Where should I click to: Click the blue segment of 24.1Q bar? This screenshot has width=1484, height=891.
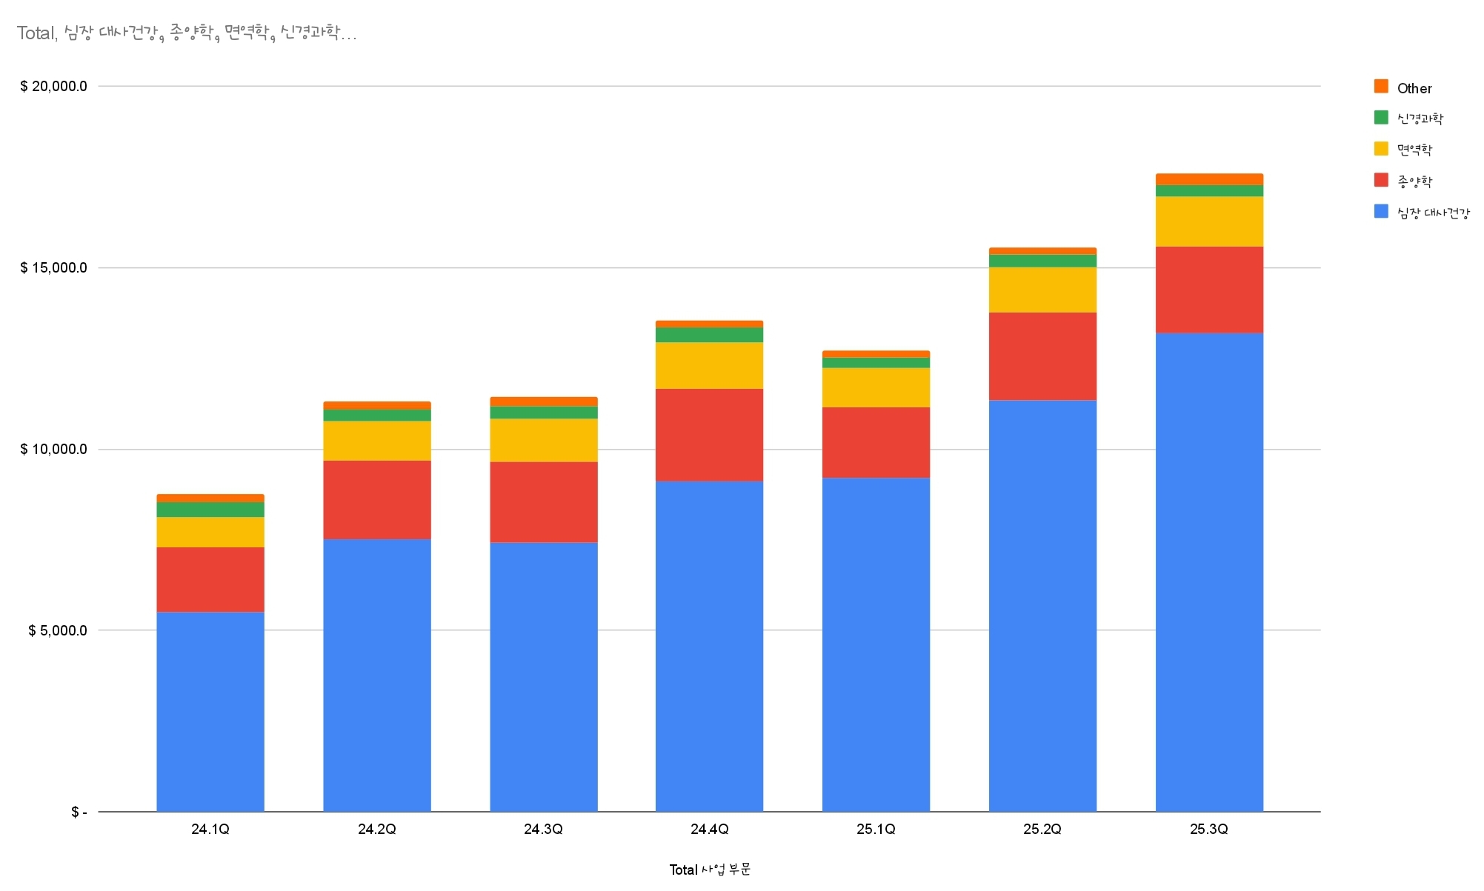tap(210, 711)
